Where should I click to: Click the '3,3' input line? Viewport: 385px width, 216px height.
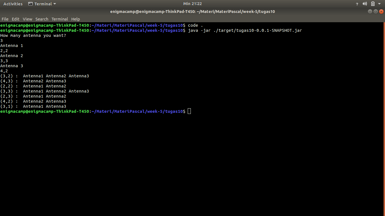(4, 61)
